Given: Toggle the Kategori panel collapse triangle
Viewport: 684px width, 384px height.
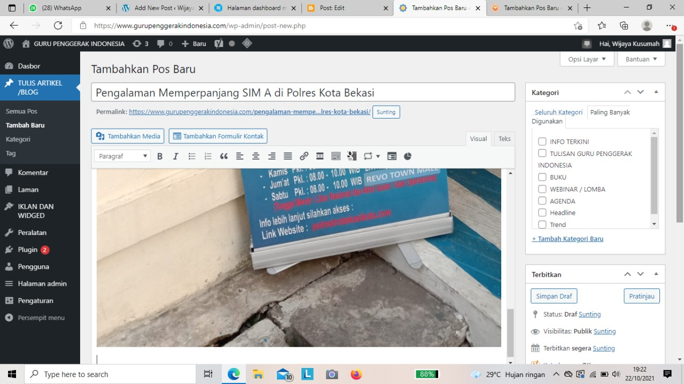Looking at the screenshot, I should (656, 92).
